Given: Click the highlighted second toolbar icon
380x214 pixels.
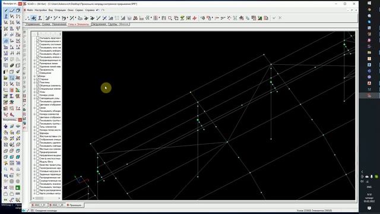Looking at the screenshot, I should tap(34, 18).
